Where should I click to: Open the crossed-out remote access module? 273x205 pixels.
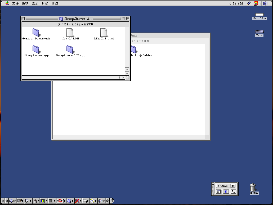pos(78,201)
